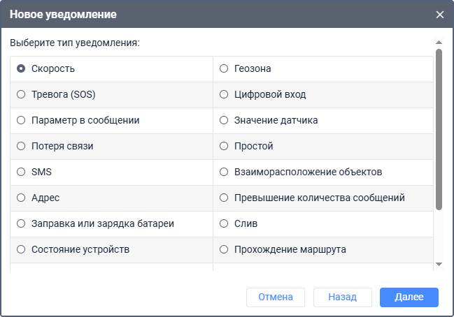The height and width of the screenshot is (317, 454).
Task: Click the Далее button
Action: point(409,297)
